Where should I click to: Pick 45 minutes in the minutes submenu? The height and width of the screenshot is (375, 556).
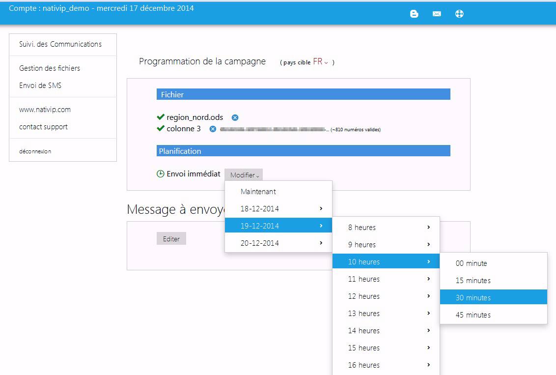494,315
